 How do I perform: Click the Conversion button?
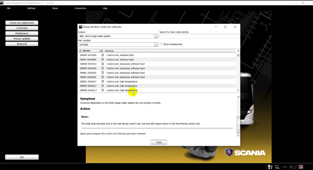22,28
